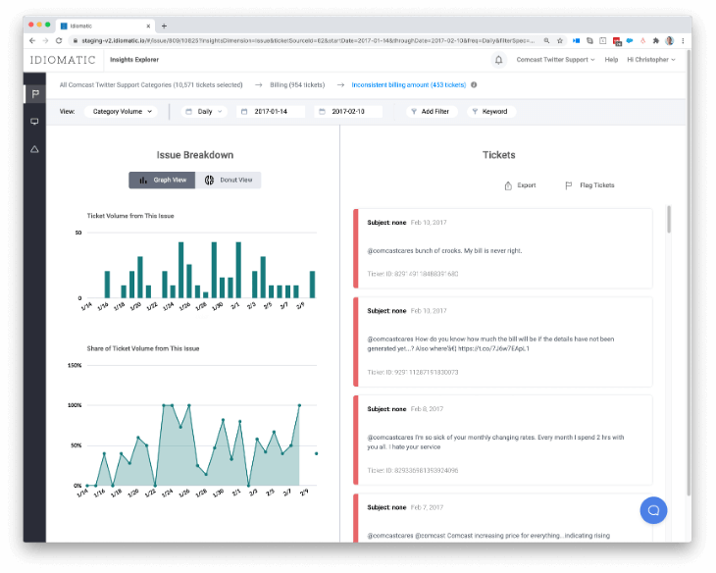Click the flag icon in left sidebar
The height and width of the screenshot is (573, 716).
pos(35,94)
